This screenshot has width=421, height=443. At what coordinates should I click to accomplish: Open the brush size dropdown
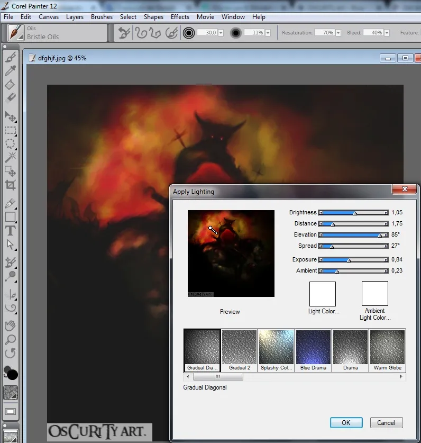click(x=221, y=33)
